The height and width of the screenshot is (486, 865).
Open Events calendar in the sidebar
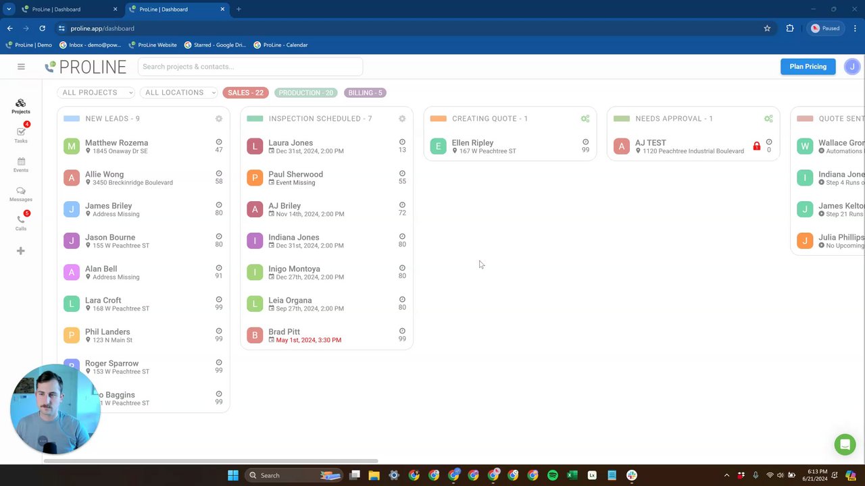21,165
